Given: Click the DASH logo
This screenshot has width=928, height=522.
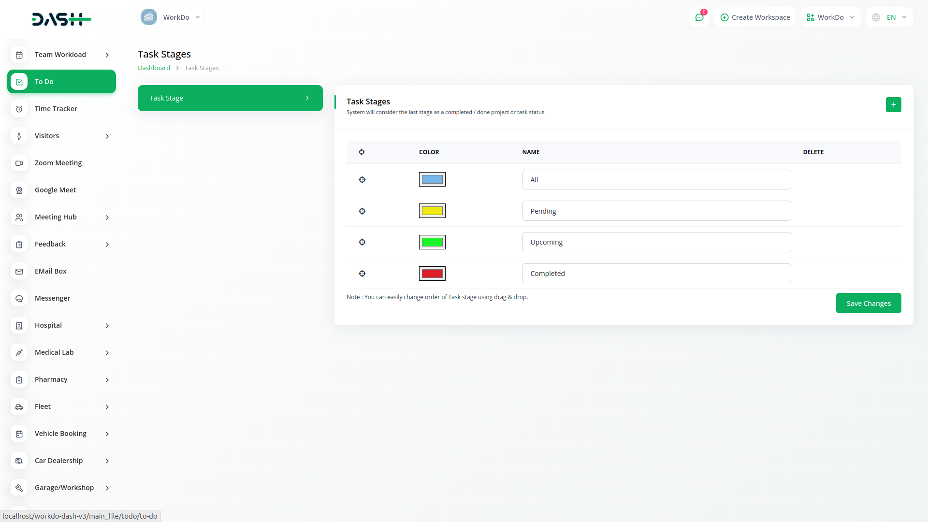Looking at the screenshot, I should point(61,19).
